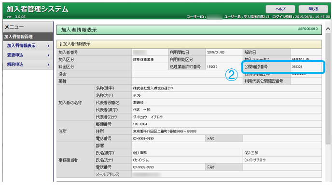Click the メールアドレス label
334x185 pixels.
pyautogui.click(x=108, y=174)
